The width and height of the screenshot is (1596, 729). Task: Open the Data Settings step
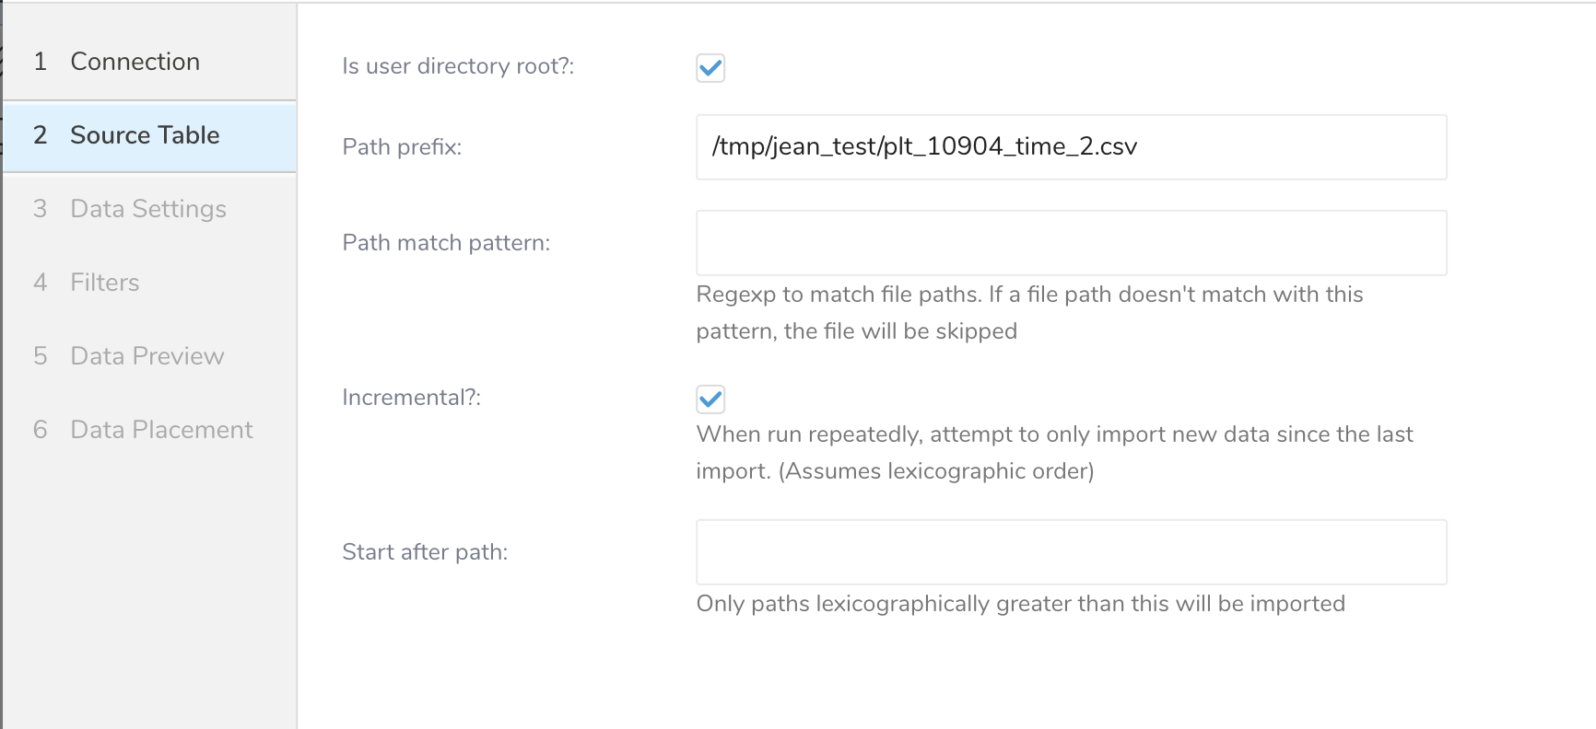pyautogui.click(x=147, y=209)
